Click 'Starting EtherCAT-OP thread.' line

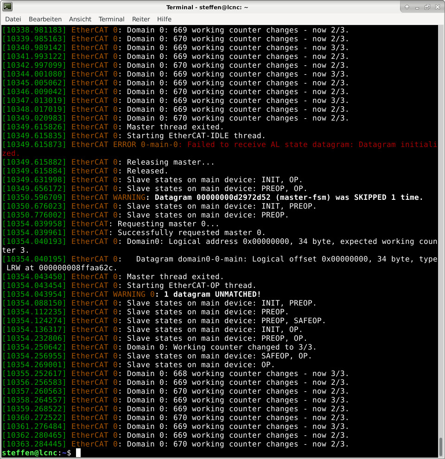click(x=129, y=286)
